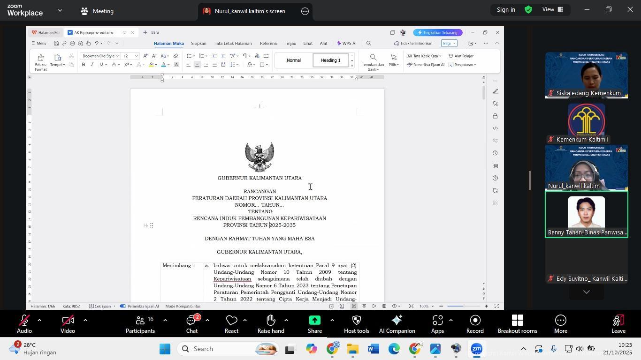Open the Referensi ribbon tab
The height and width of the screenshot is (360, 641).
(268, 44)
